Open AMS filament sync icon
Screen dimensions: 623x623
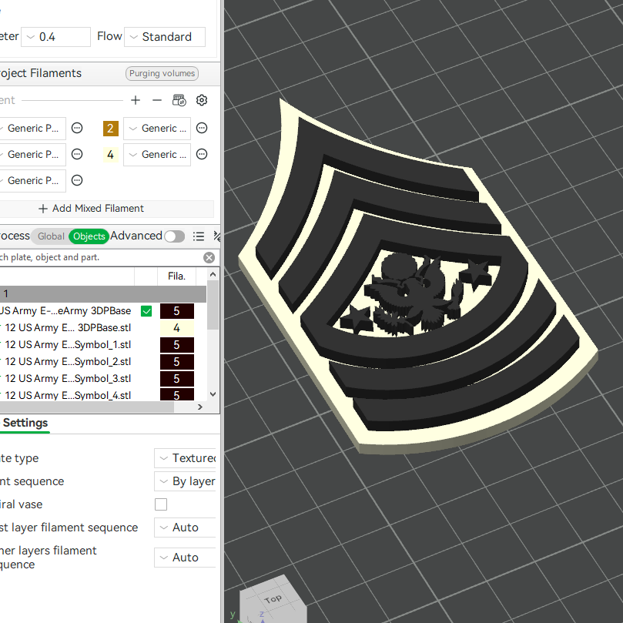point(179,100)
